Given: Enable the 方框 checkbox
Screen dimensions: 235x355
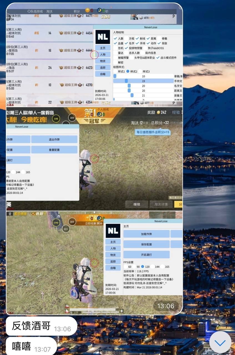Looking at the screenshot, I should (126, 39).
